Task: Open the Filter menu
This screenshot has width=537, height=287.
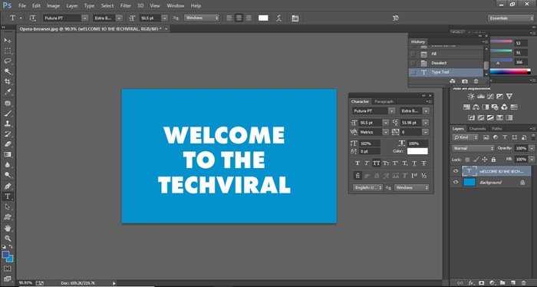Action: coord(125,6)
